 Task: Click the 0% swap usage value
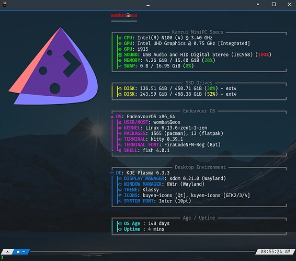click(x=188, y=66)
